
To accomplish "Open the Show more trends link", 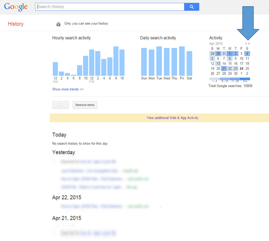I will 68,89.
